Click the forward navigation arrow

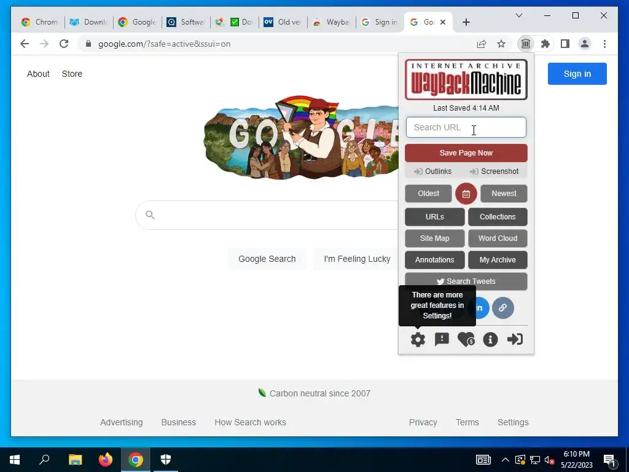coord(44,44)
